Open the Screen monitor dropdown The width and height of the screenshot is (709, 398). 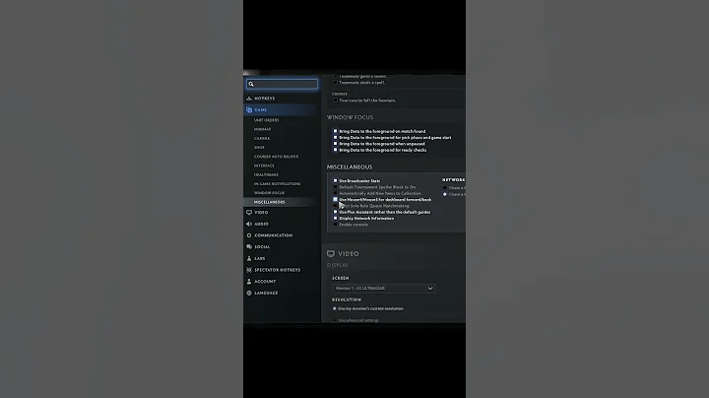[383, 288]
